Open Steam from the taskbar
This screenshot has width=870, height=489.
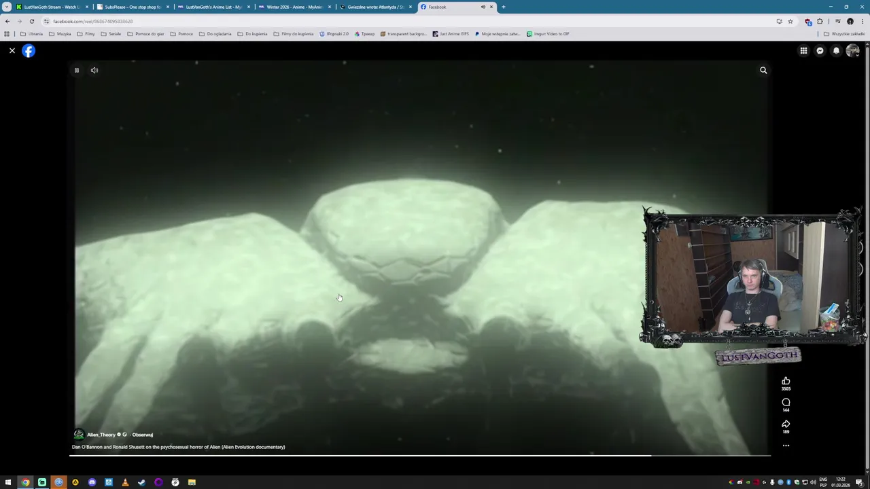tap(141, 482)
